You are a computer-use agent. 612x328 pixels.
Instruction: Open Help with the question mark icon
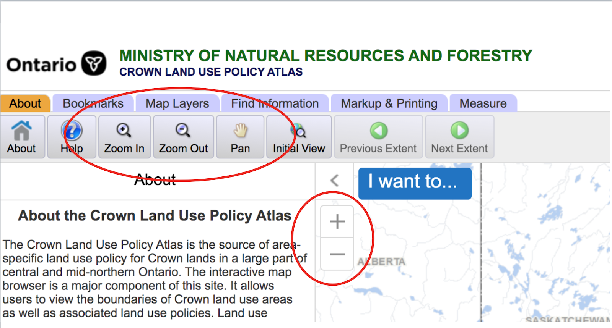pyautogui.click(x=72, y=137)
